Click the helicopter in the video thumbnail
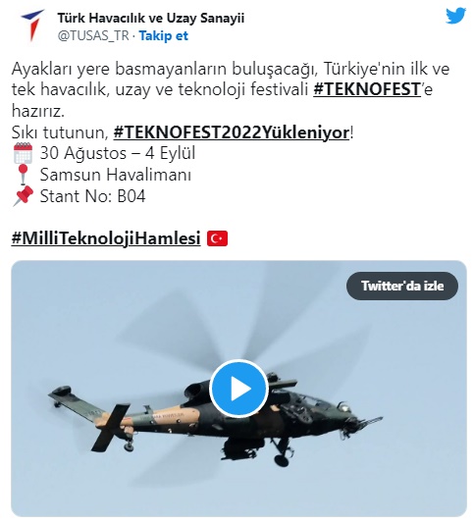 click(214, 425)
